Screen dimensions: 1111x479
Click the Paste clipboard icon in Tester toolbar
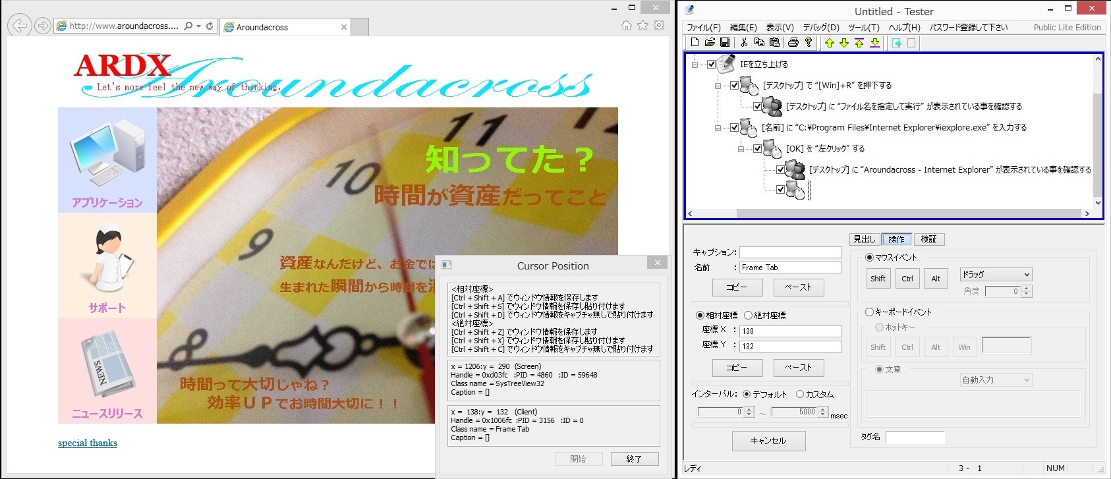click(774, 43)
